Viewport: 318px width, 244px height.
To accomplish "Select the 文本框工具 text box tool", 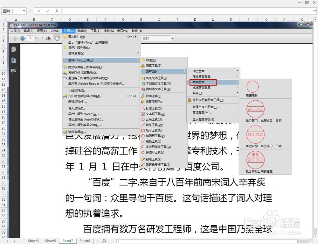I will tap(163, 114).
